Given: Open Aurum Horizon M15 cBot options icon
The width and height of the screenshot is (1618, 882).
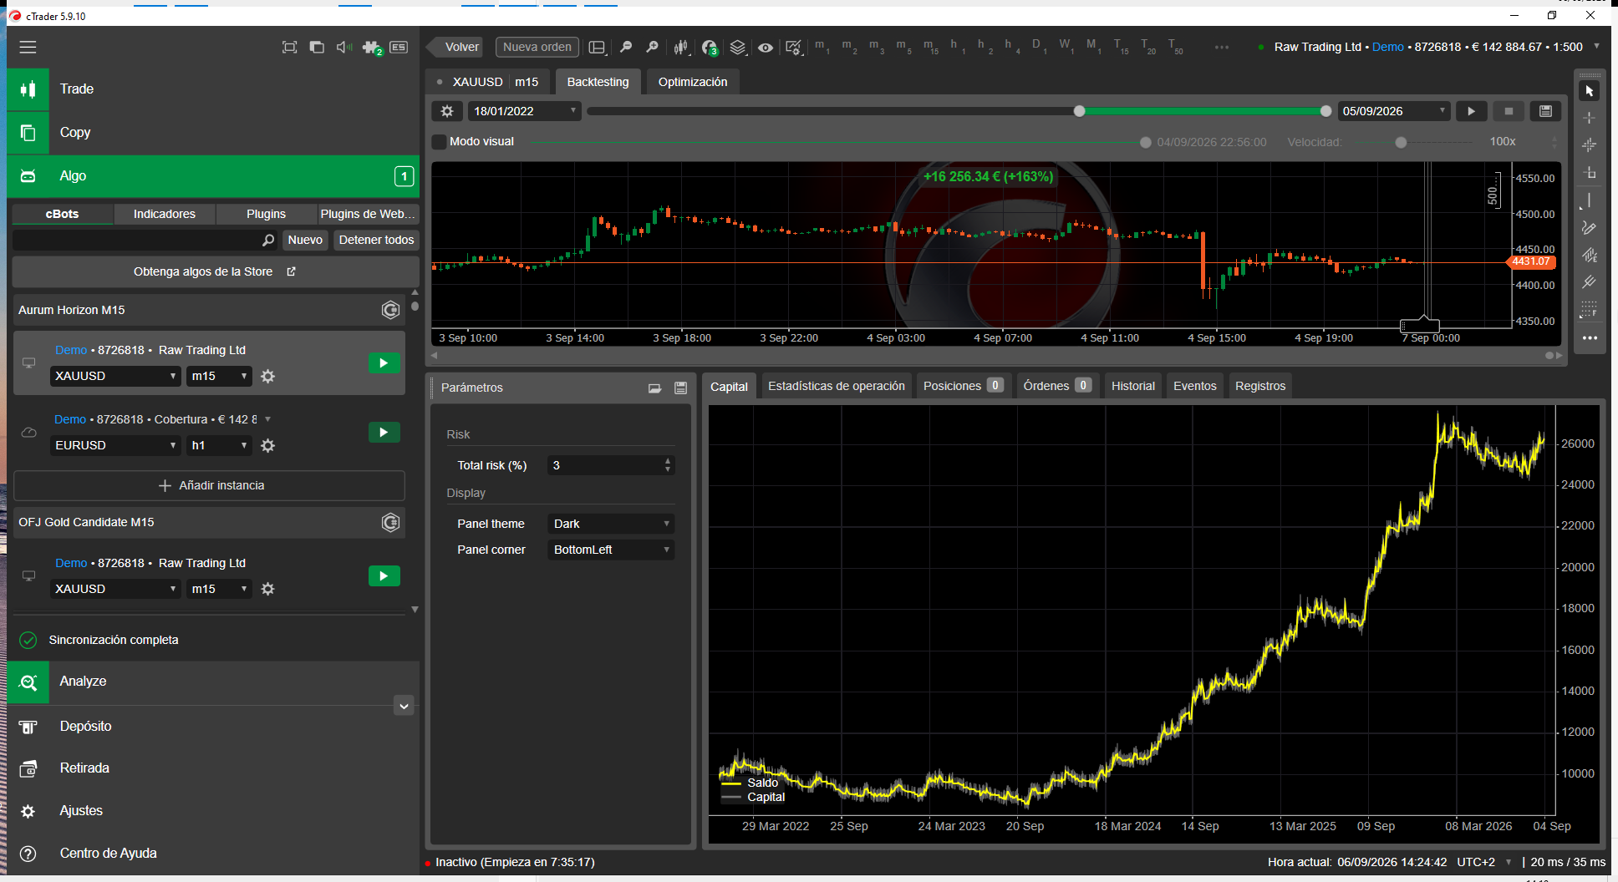Looking at the screenshot, I should point(390,310).
